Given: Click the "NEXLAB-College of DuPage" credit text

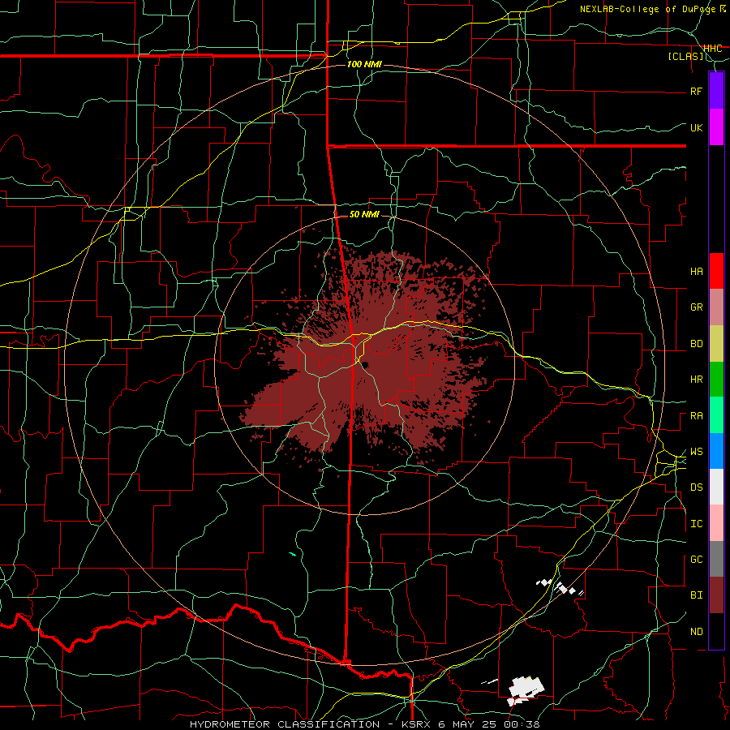Looking at the screenshot, I should pyautogui.click(x=648, y=9).
